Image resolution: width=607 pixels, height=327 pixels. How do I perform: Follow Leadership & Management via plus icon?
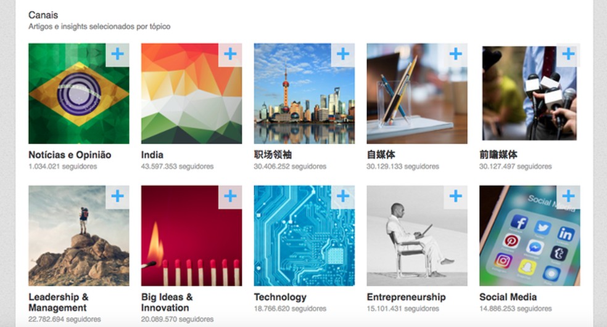[118, 196]
